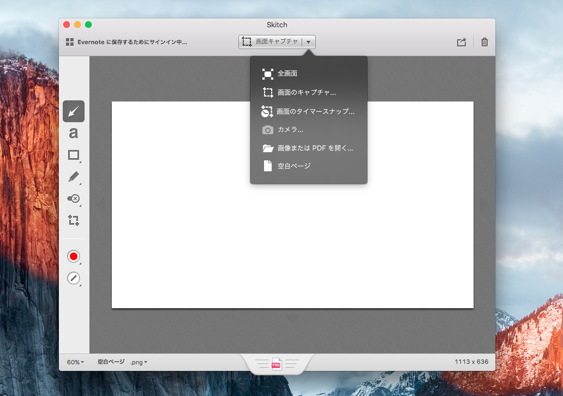Screen dimensions: 563x396
Task: Choose 画面のタイマースナップ... menu entry
Action: pyautogui.click(x=309, y=111)
